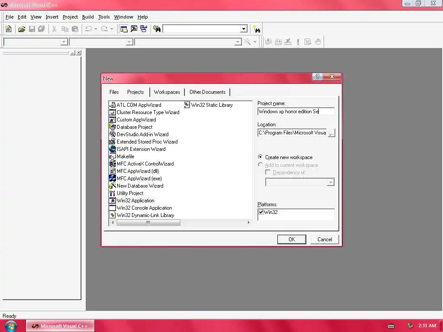Click the Save toolbar icon
Image resolution: width=443 pixels, height=332 pixels.
32,29
